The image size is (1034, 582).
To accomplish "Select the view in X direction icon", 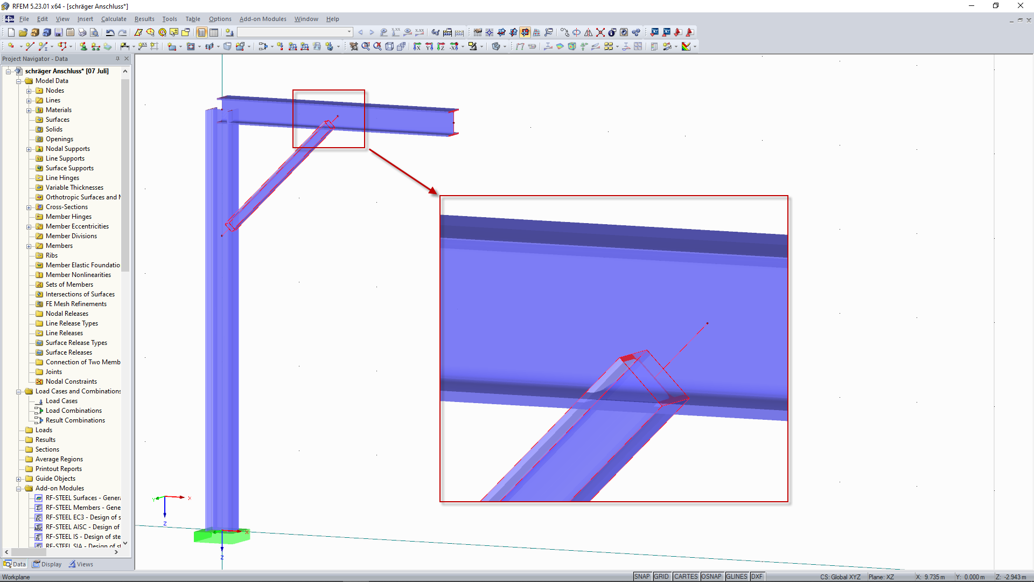I will pos(417,46).
